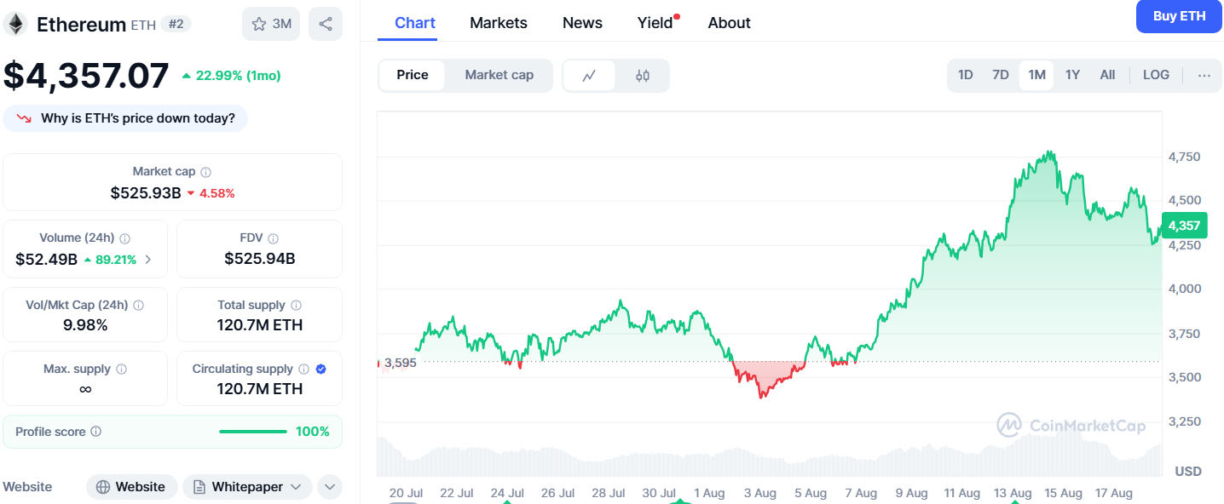
Task: Click the Total supply info icon
Action: tap(296, 305)
